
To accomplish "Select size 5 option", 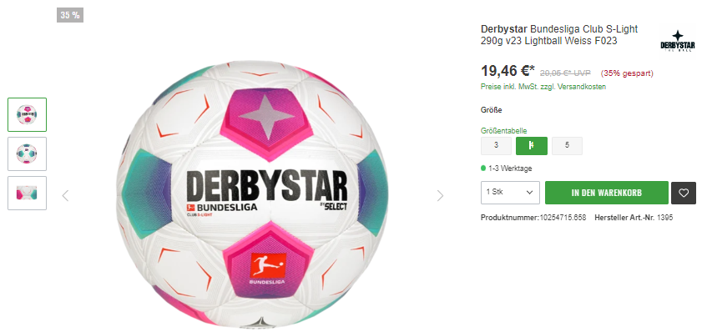I will coord(567,146).
